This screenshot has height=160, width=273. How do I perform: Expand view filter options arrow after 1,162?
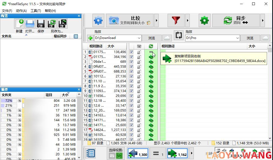pos(192,154)
